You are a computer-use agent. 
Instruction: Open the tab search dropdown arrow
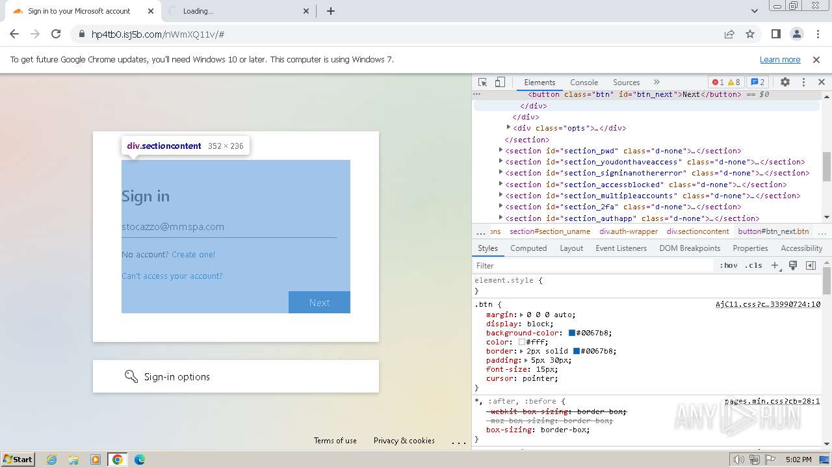[755, 11]
